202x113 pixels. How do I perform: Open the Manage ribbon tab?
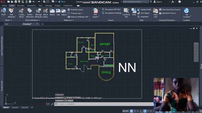point(49,6)
